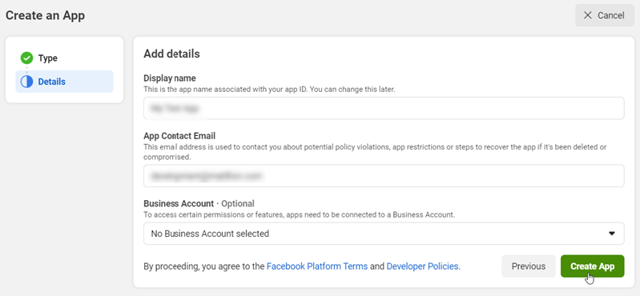Click the 'Create an App' page title
This screenshot has height=296, width=640.
[x=46, y=15]
